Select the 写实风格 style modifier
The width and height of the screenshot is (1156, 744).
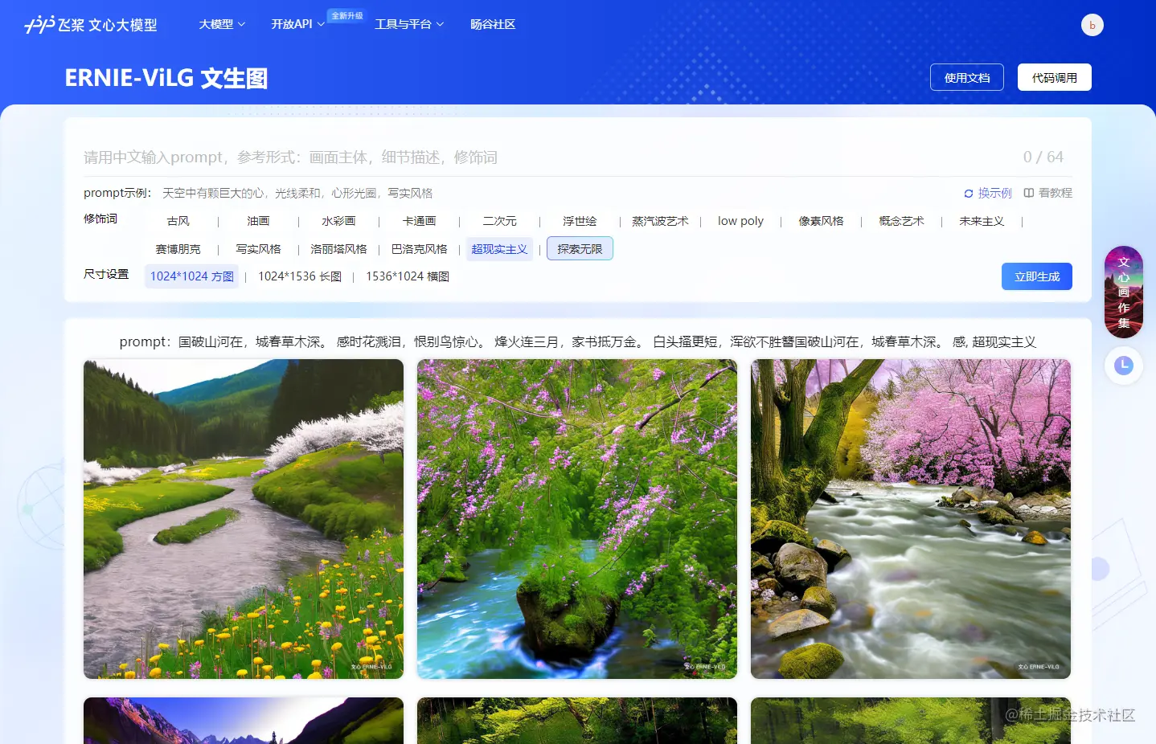point(258,249)
